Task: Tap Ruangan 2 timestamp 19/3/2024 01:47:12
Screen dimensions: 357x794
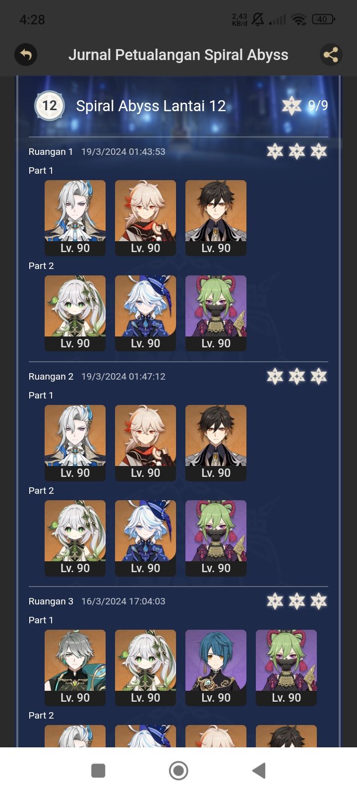Action: pyautogui.click(x=123, y=376)
